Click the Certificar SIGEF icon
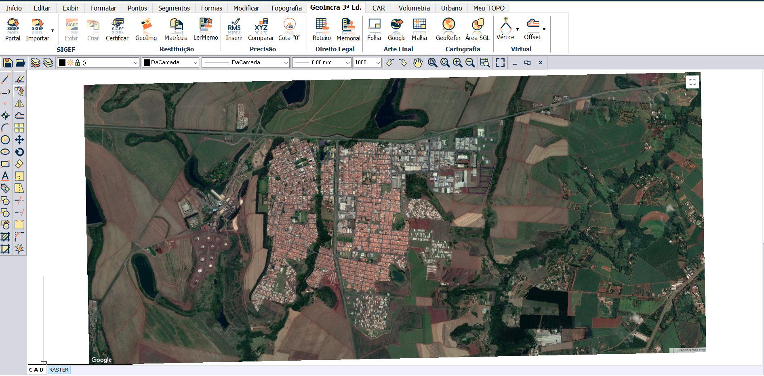764x376 pixels. (x=117, y=29)
